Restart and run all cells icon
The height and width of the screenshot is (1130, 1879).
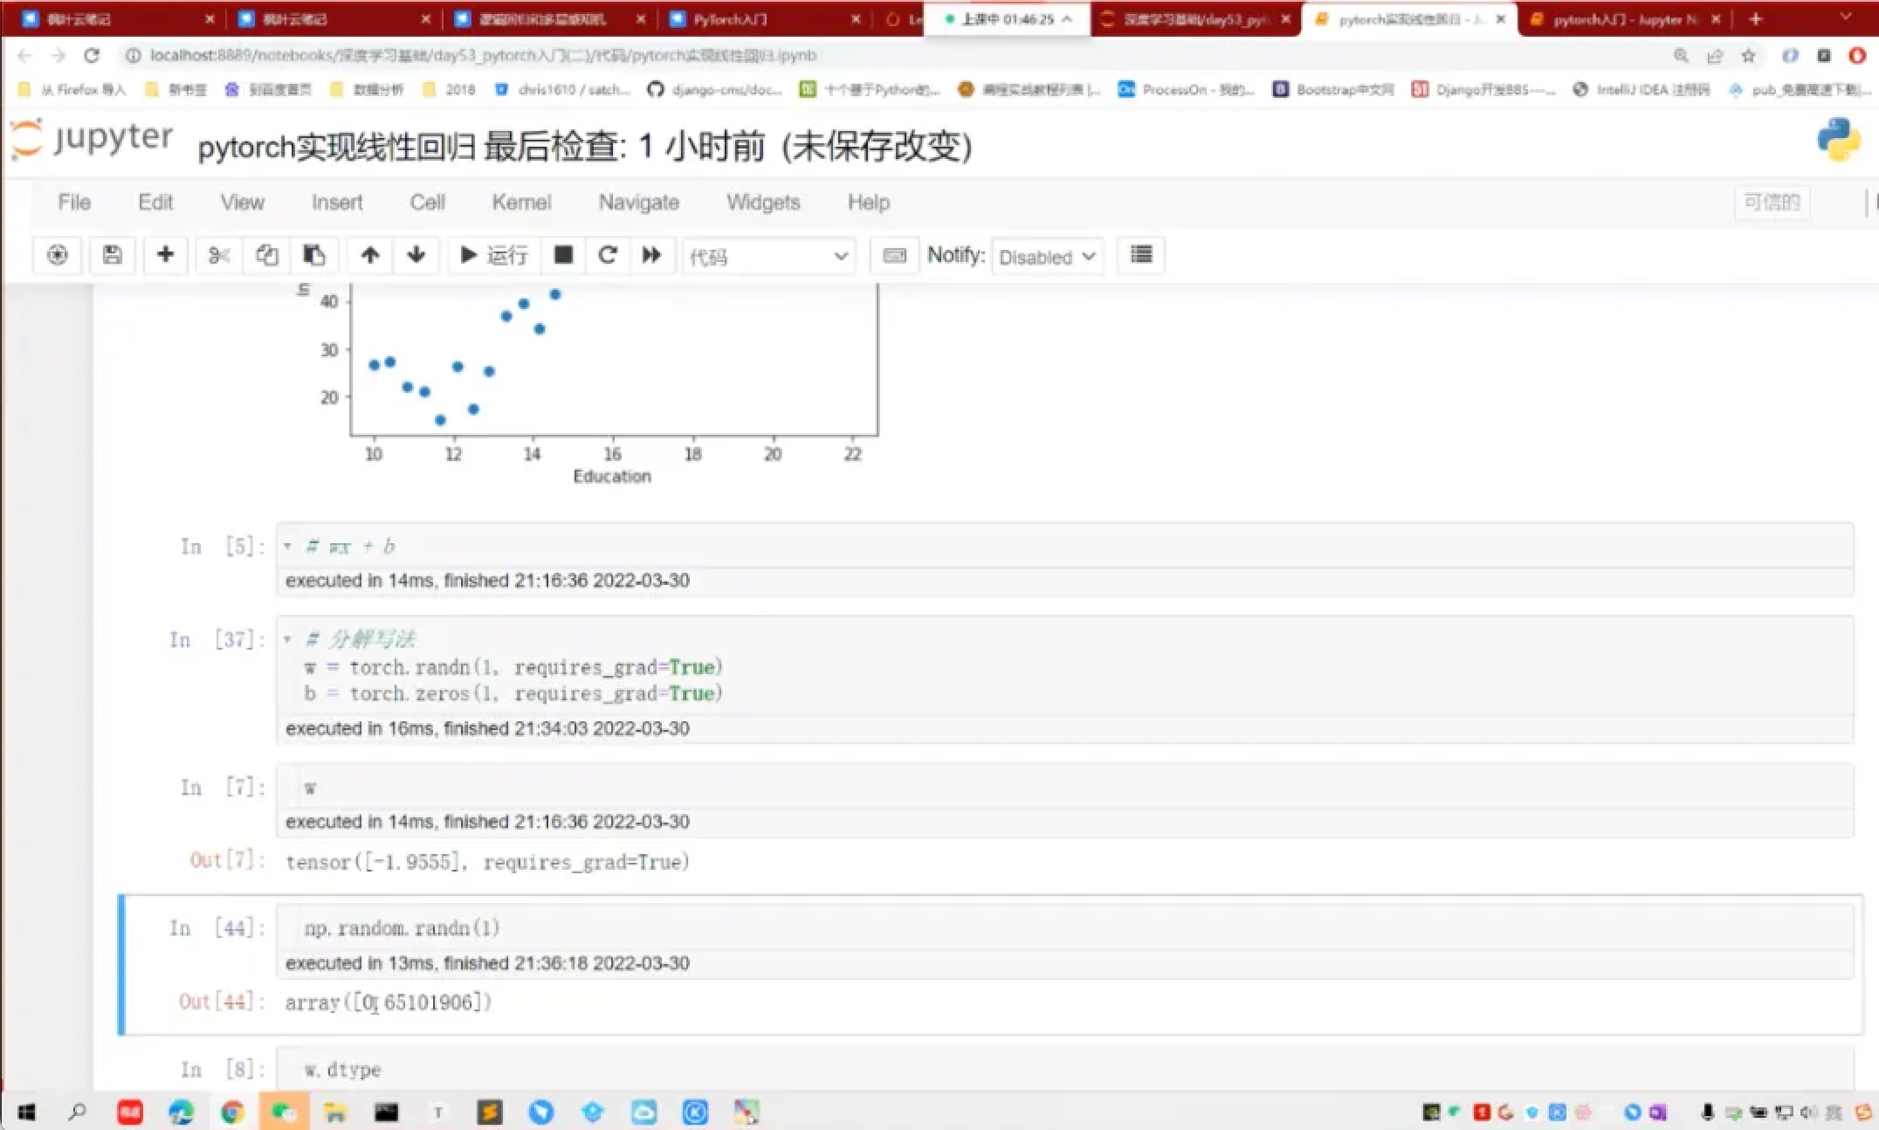point(652,255)
